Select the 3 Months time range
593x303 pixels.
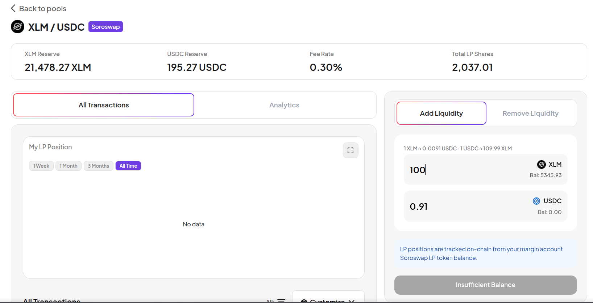coord(99,166)
